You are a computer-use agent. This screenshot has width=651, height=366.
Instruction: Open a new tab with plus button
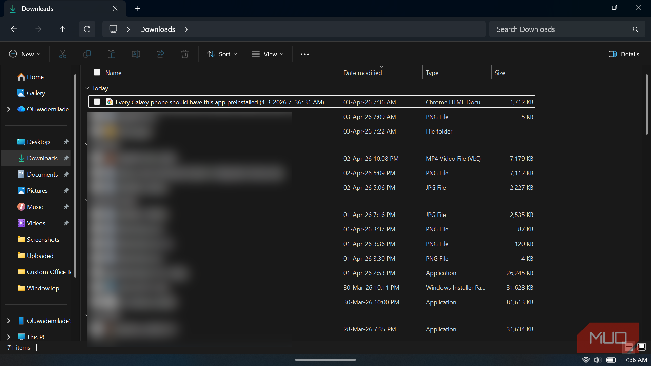pos(138,8)
